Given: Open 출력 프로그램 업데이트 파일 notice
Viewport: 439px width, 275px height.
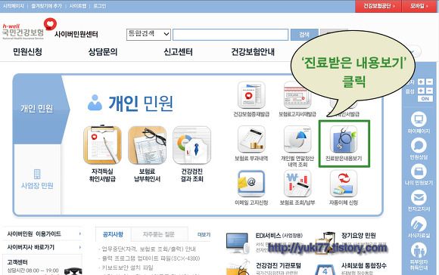Looking at the screenshot, I should pyautogui.click(x=151, y=258).
